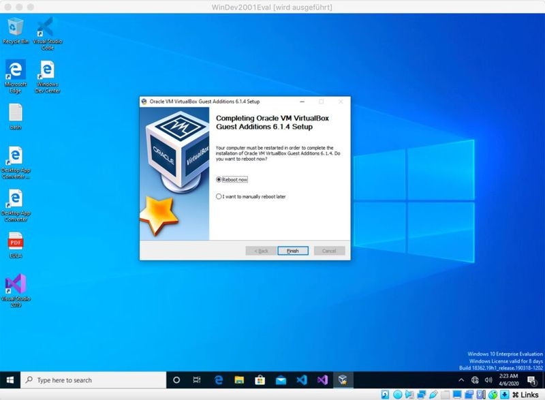Open Task View on the taskbar
The image size is (545, 400).
[197, 380]
